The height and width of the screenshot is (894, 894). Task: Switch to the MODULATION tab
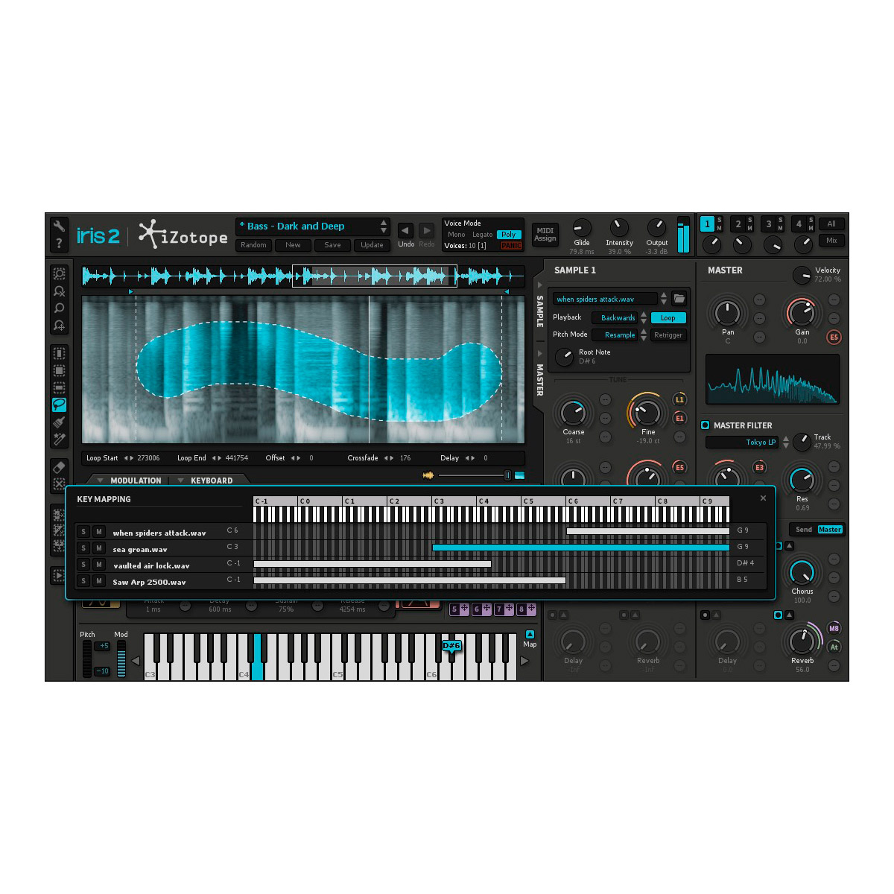(x=135, y=481)
